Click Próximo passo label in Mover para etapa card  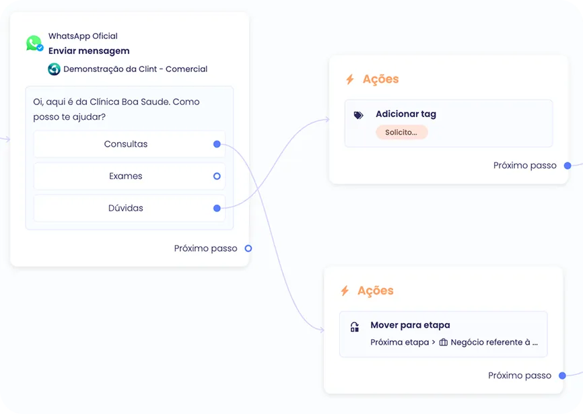coord(520,376)
